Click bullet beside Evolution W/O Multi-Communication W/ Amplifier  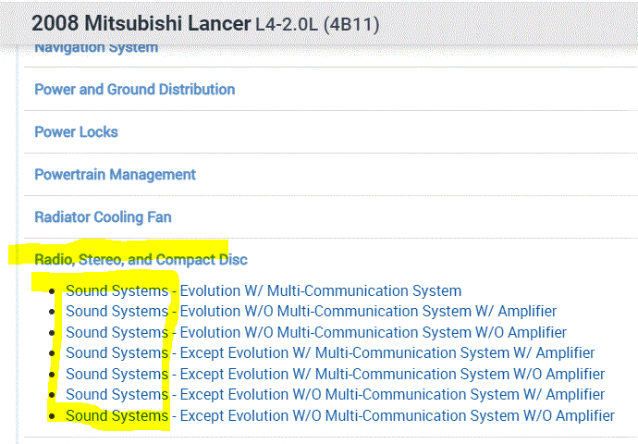click(x=53, y=313)
